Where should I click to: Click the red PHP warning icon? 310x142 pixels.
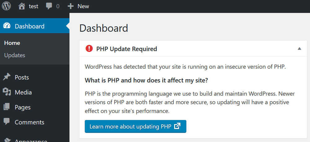click(x=89, y=49)
